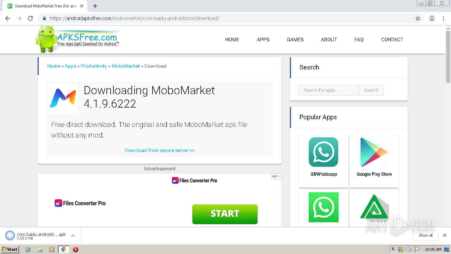
Task: Focus the Search for apps input field
Action: [x=328, y=90]
